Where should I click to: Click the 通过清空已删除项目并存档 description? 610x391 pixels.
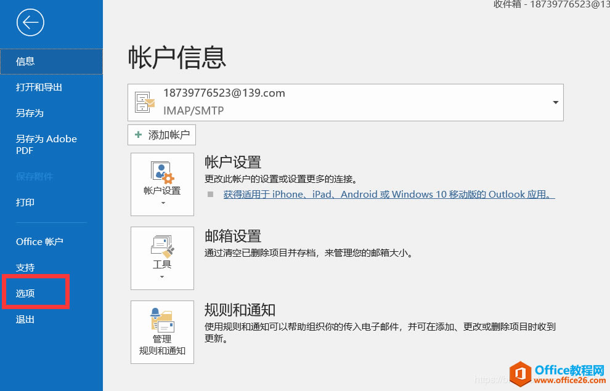[309, 253]
